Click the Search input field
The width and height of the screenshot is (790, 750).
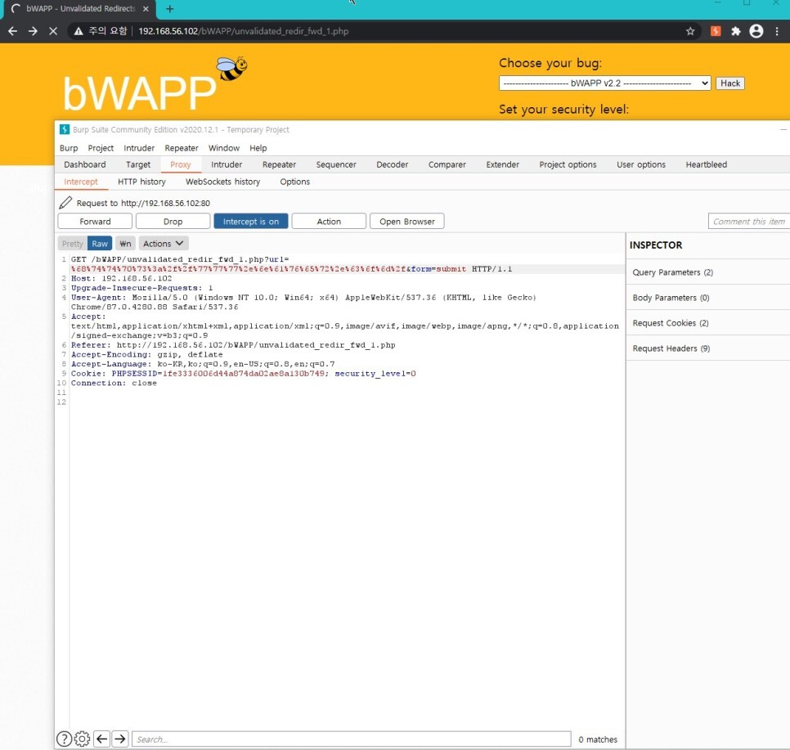coord(352,739)
